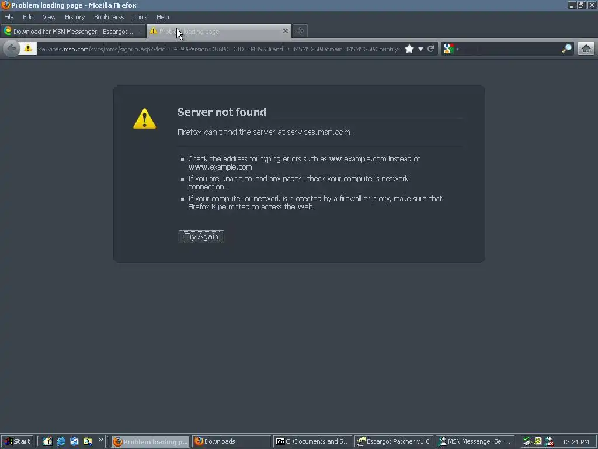Close the Problem loading page tab
Image resolution: width=598 pixels, height=449 pixels.
pos(285,31)
